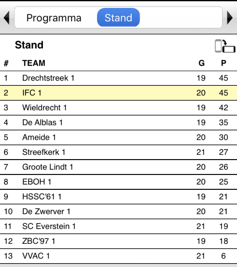Tap the right arrow navigation icon
237x267 pixels.
point(230,18)
